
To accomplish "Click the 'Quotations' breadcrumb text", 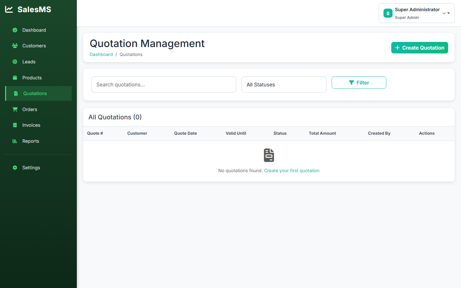I will click(x=131, y=54).
